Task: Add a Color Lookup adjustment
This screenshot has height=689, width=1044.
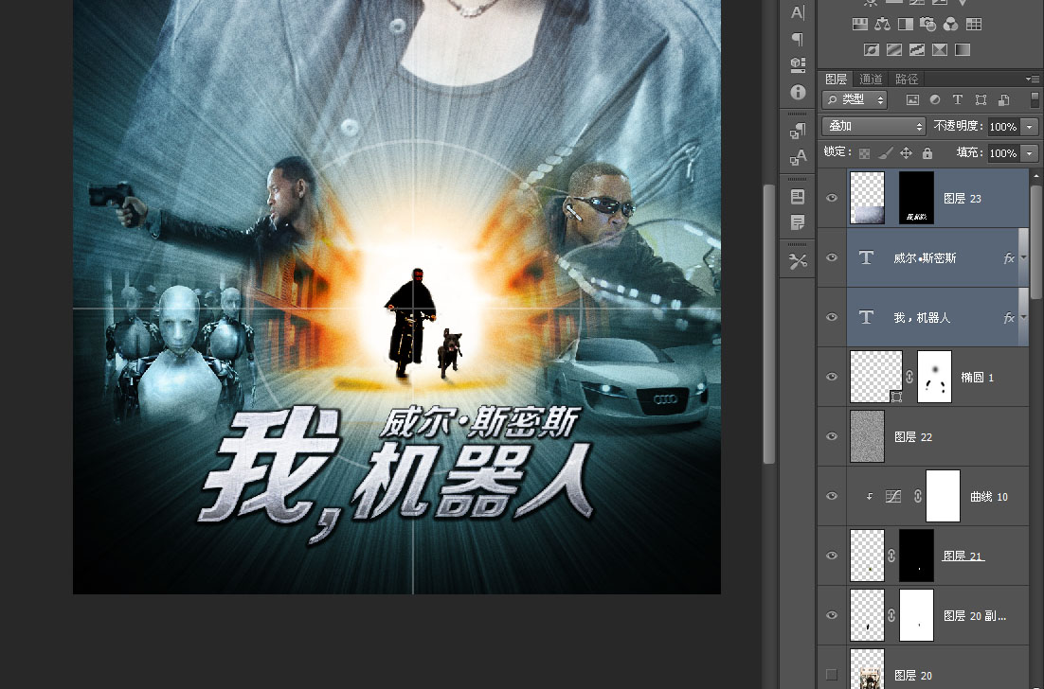Action: pyautogui.click(x=974, y=25)
